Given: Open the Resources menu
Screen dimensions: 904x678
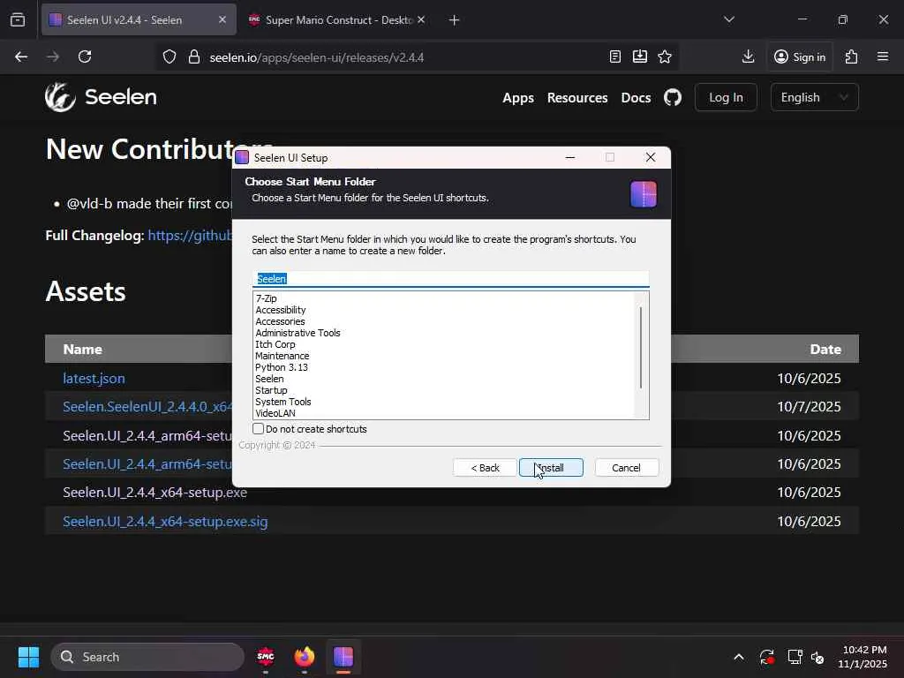Looking at the screenshot, I should (577, 97).
